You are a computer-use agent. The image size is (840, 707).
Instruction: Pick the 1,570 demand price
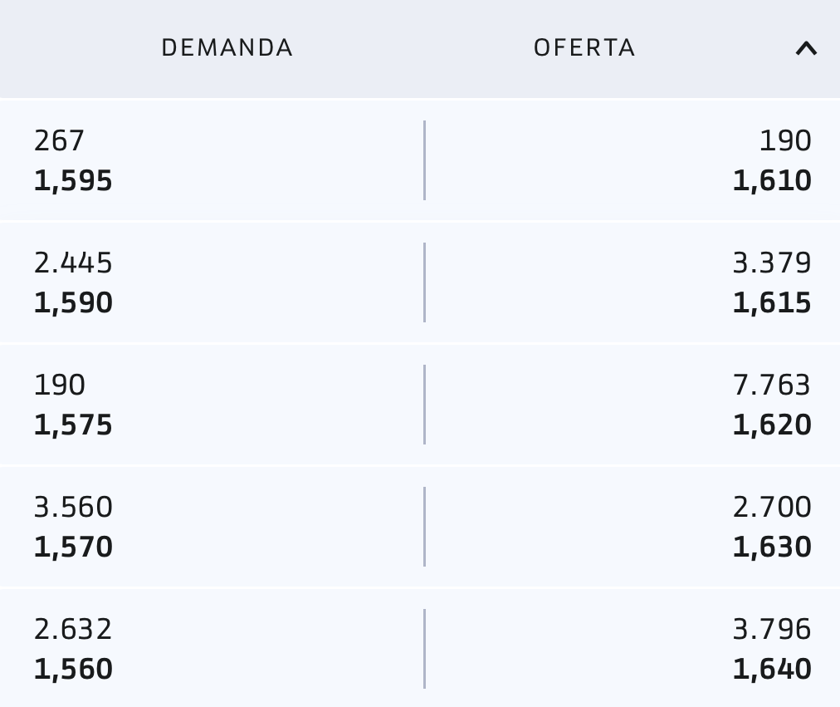pyautogui.click(x=73, y=547)
